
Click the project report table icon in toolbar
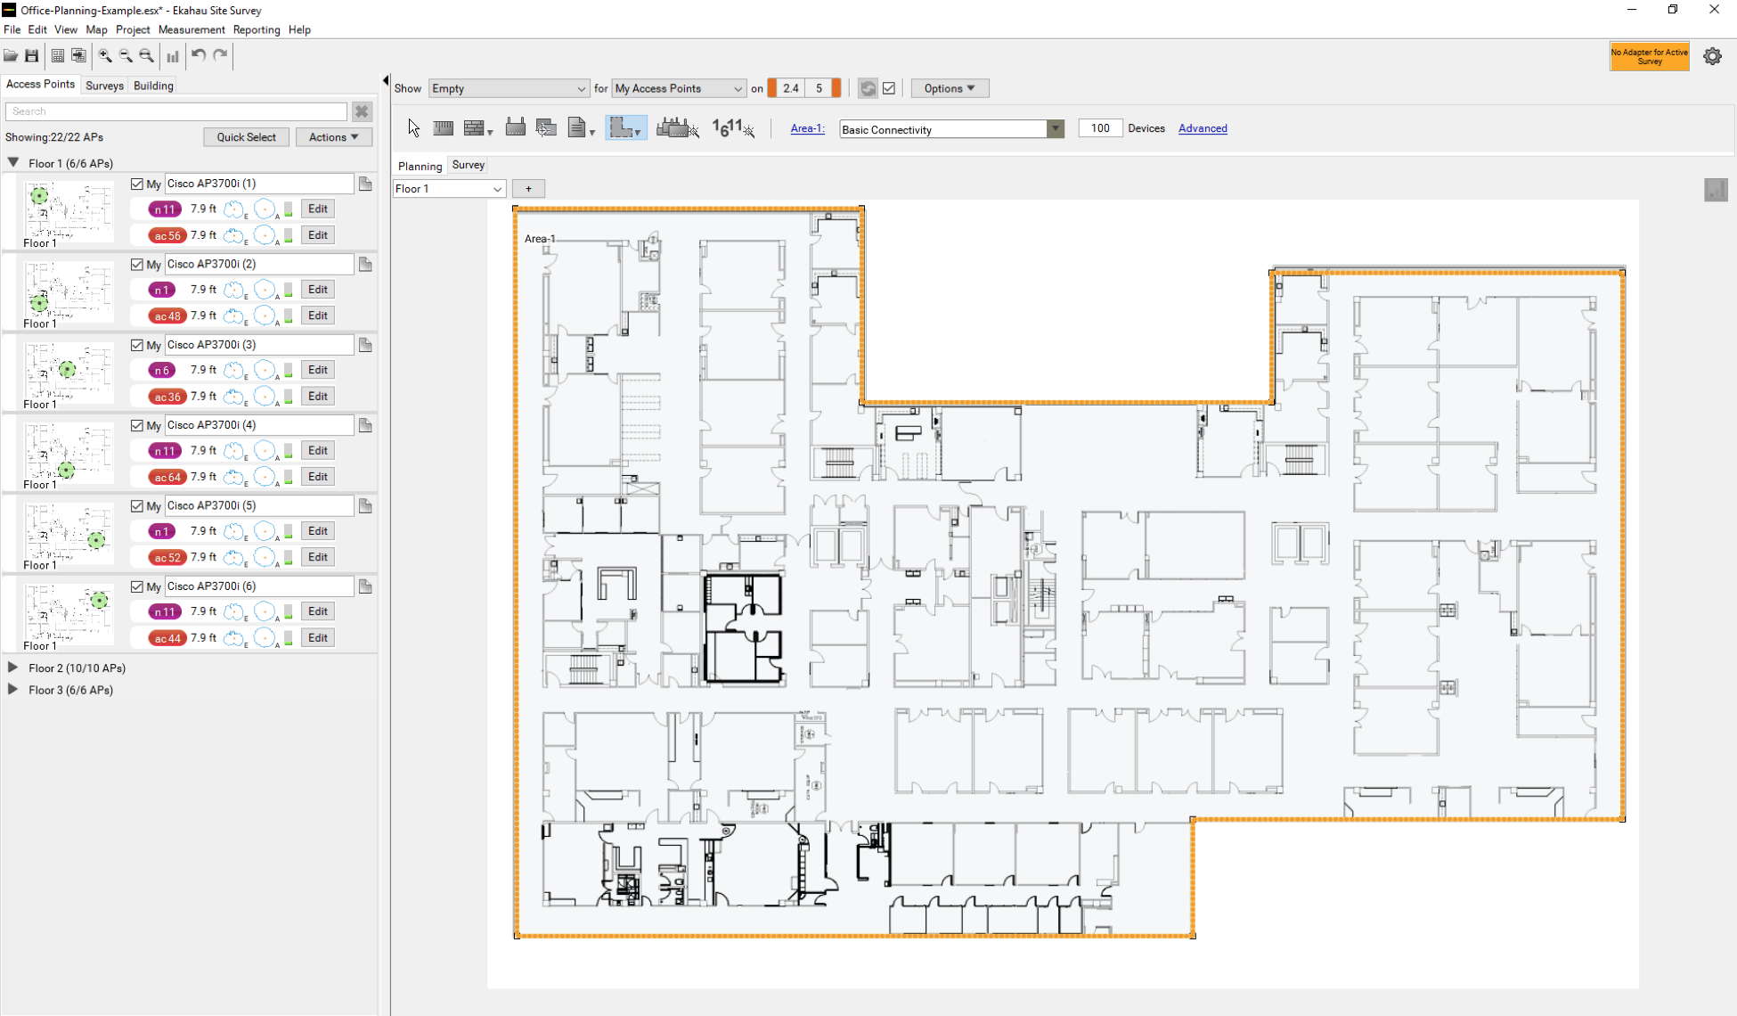click(58, 55)
